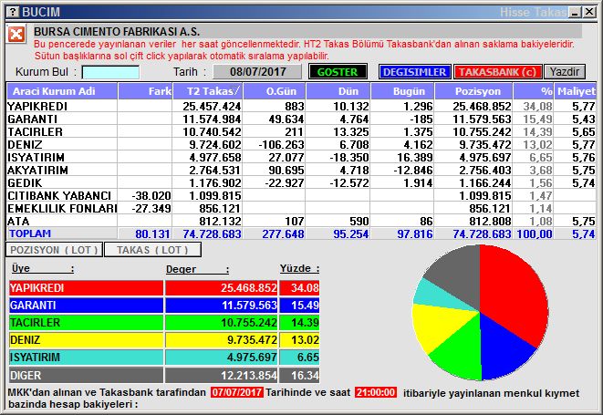Click BURSA CIMENTO FABRIKASI A.S. title
Viewport: 603px width, 415px height.
point(117,31)
